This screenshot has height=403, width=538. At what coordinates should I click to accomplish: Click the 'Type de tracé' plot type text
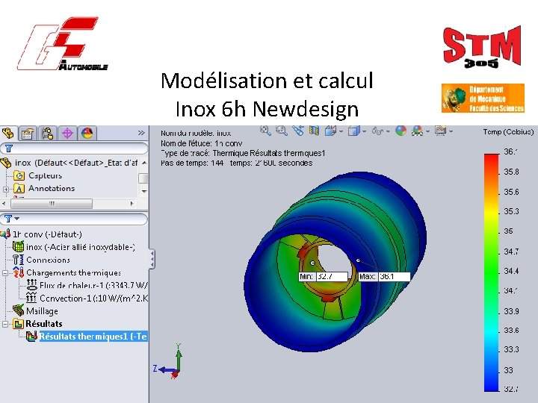point(243,153)
